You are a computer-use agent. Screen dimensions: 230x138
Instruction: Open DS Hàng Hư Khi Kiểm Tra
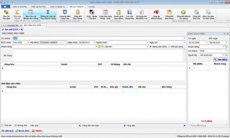[x=141, y=14]
